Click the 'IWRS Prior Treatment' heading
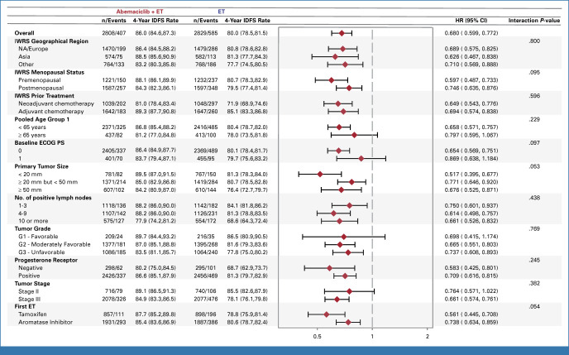This screenshot has width=569, height=355. click(x=45, y=96)
